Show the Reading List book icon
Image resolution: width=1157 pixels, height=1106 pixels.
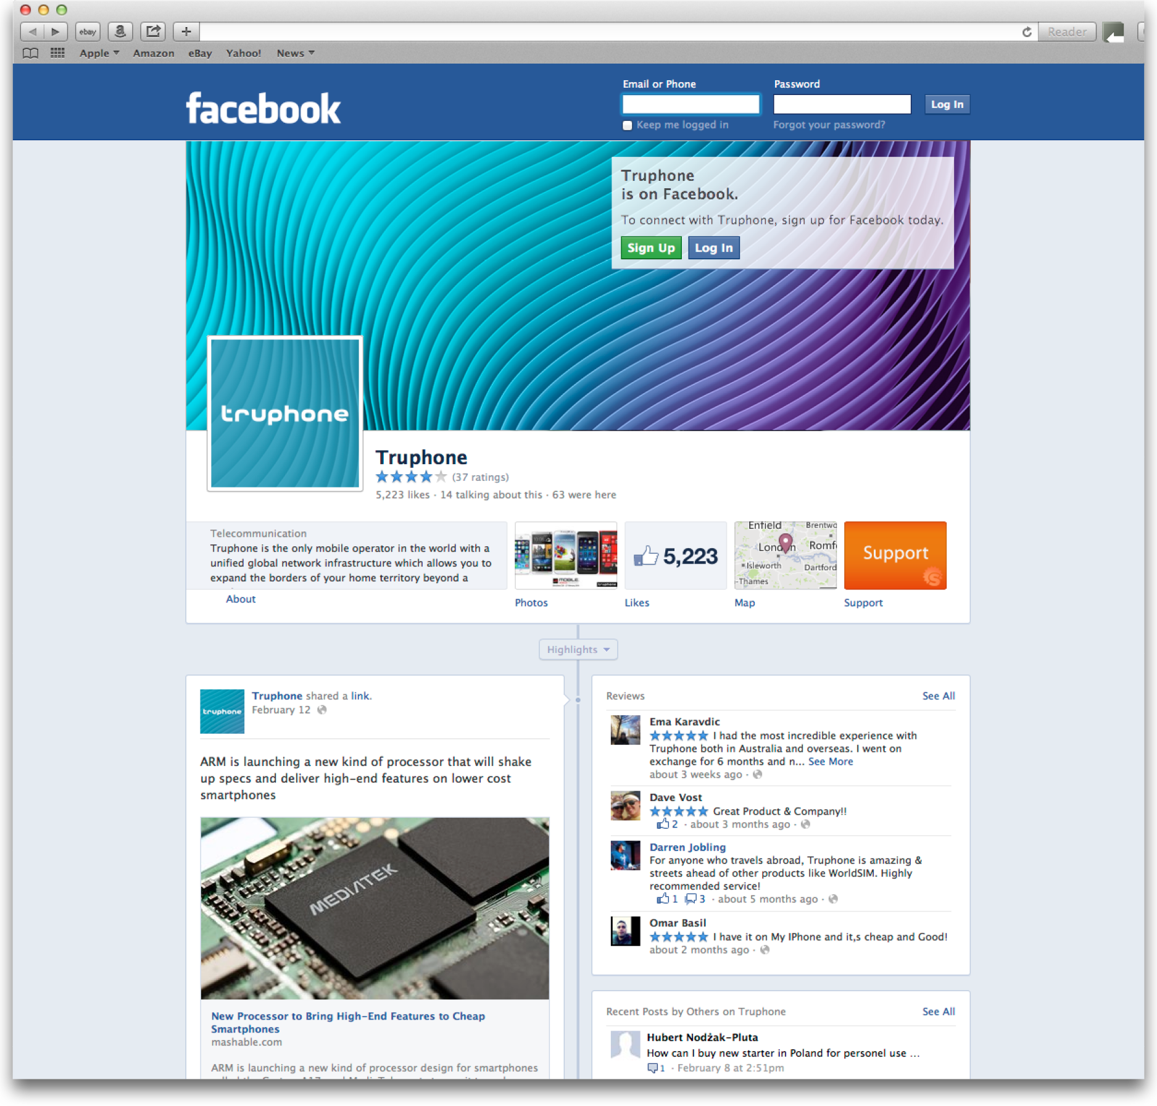[x=30, y=54]
